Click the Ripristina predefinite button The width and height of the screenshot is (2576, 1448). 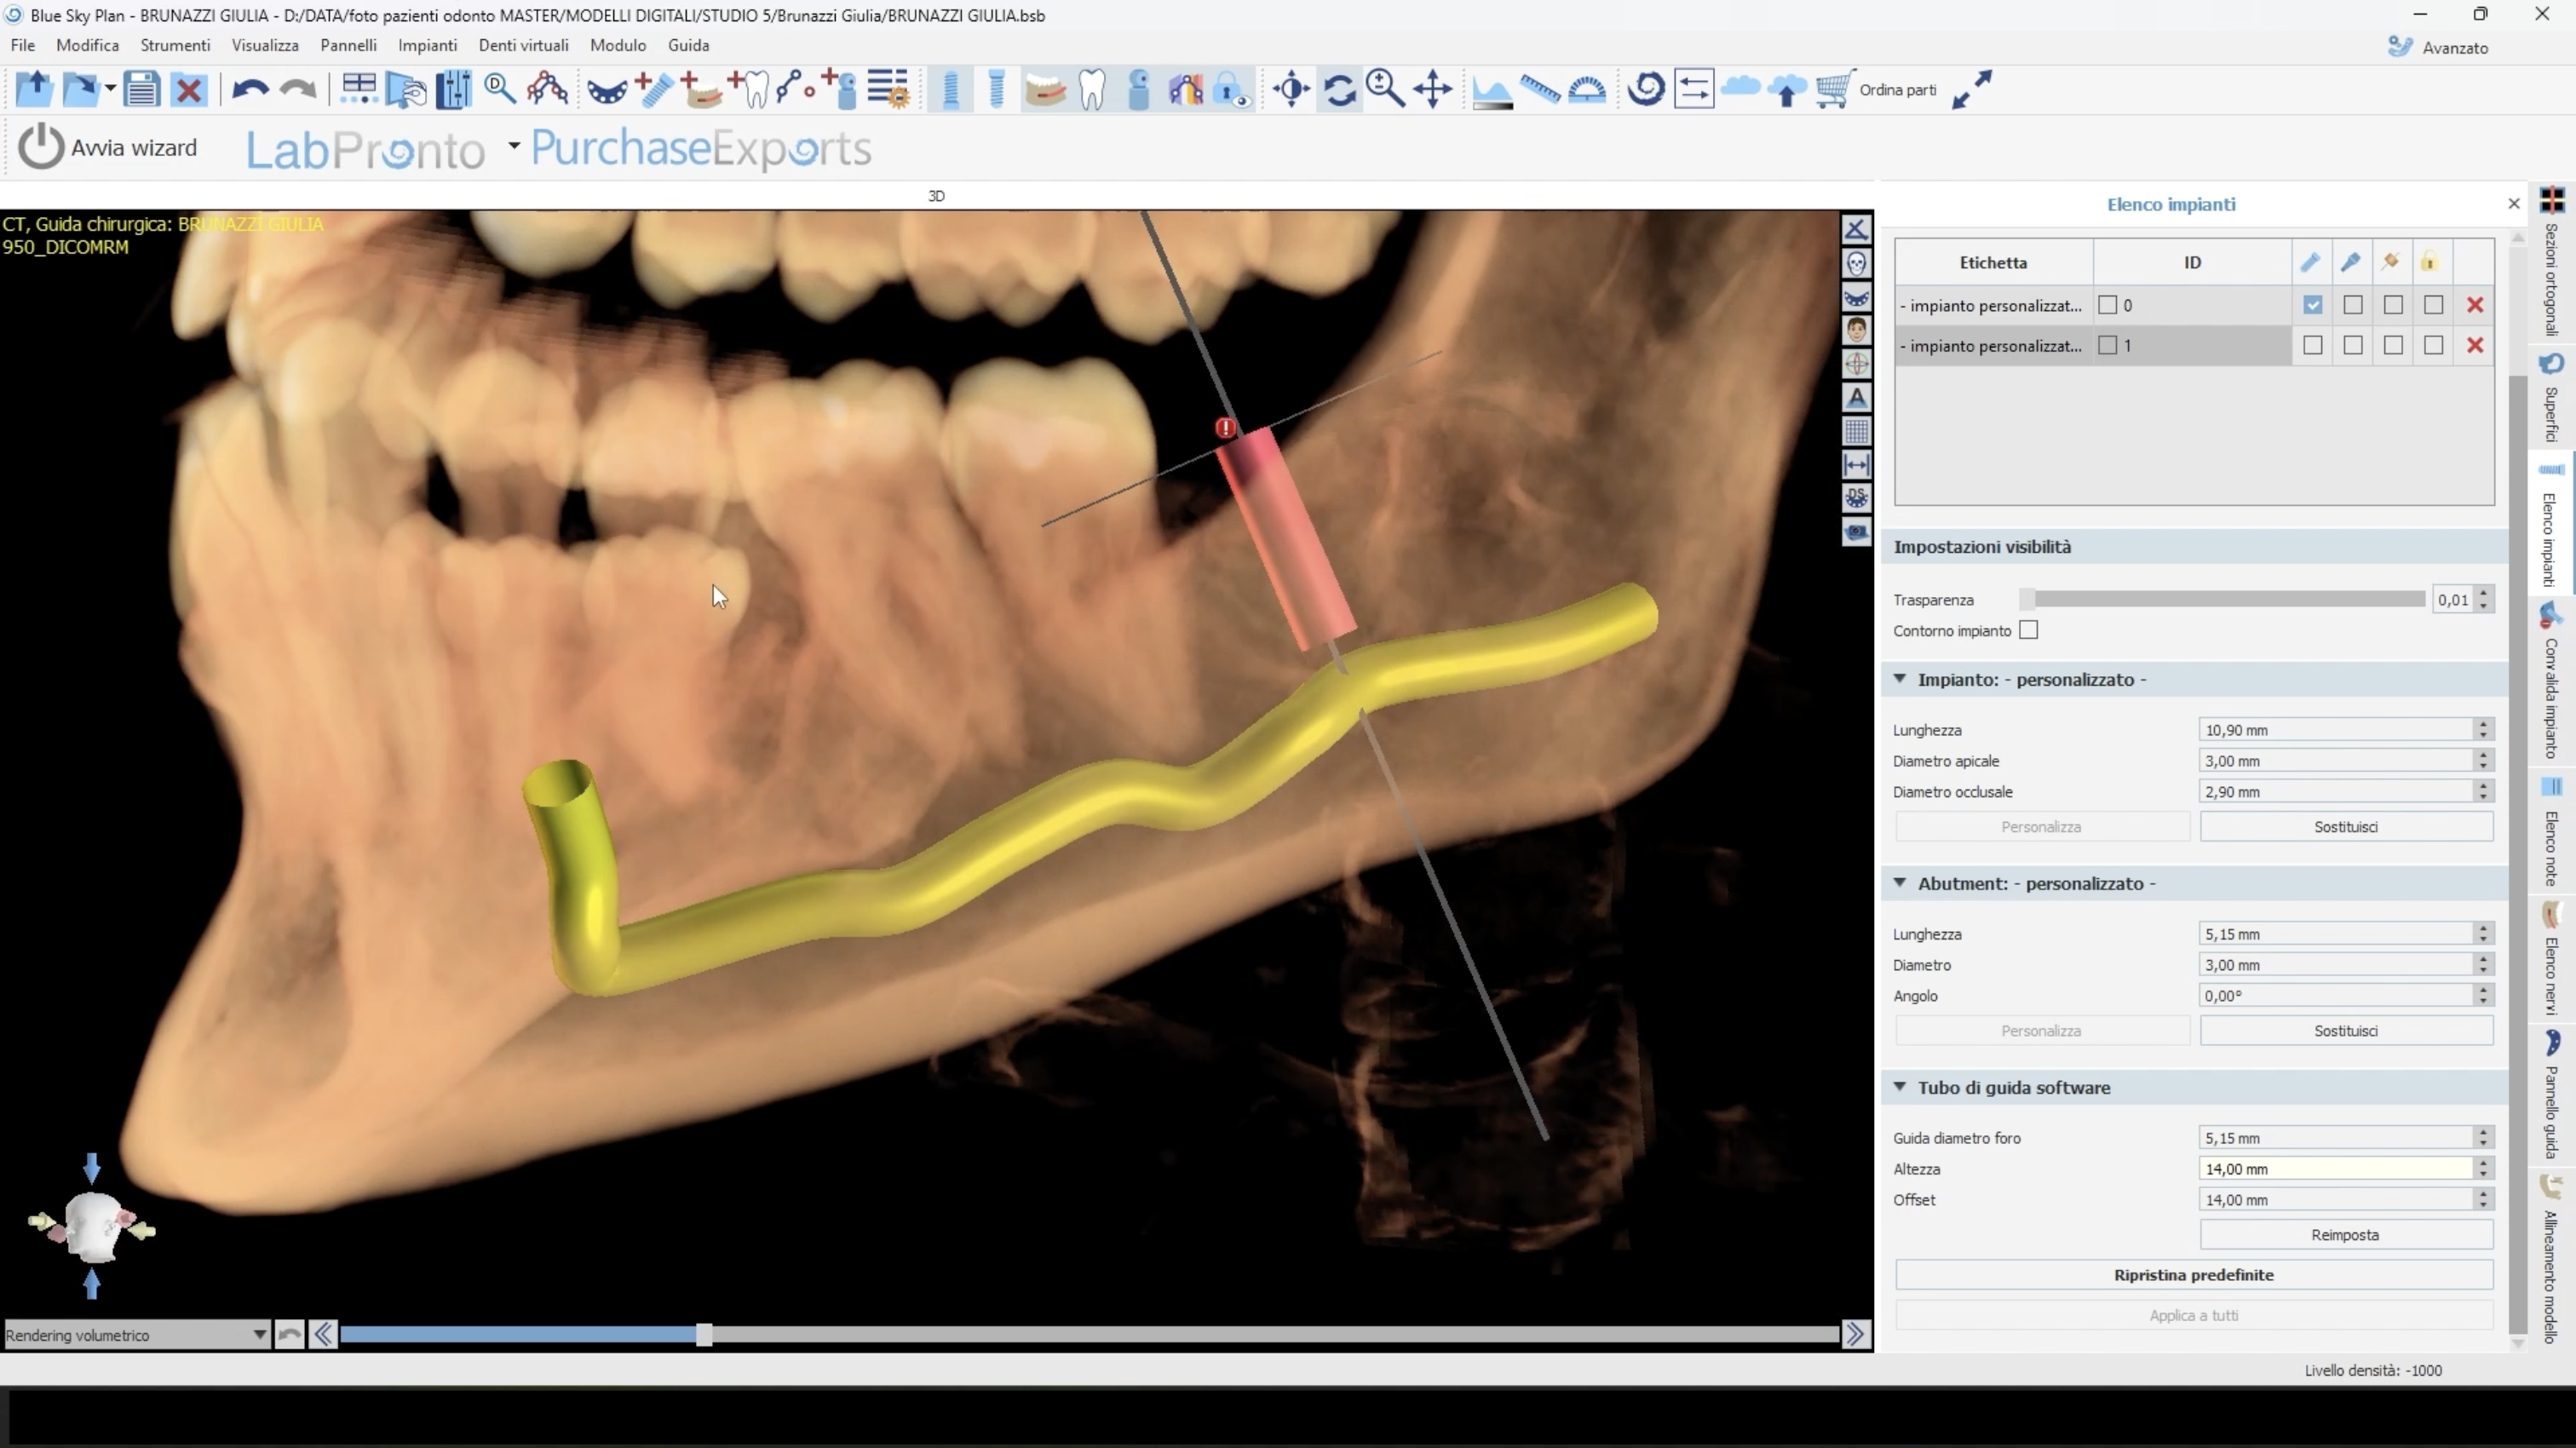click(x=2193, y=1275)
